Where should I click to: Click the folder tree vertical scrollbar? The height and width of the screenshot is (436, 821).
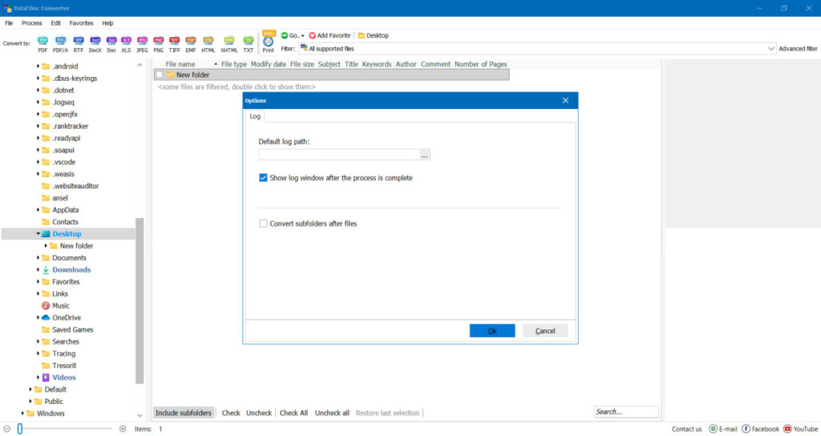(x=140, y=301)
